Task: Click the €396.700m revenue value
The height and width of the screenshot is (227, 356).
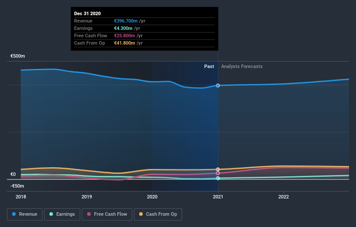Action: 126,21
